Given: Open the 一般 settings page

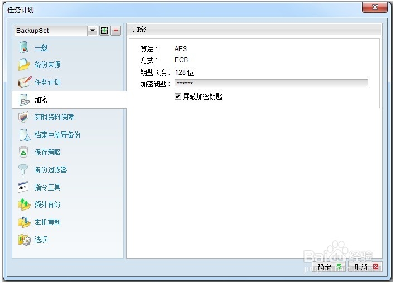Looking at the screenshot, I should click(41, 48).
